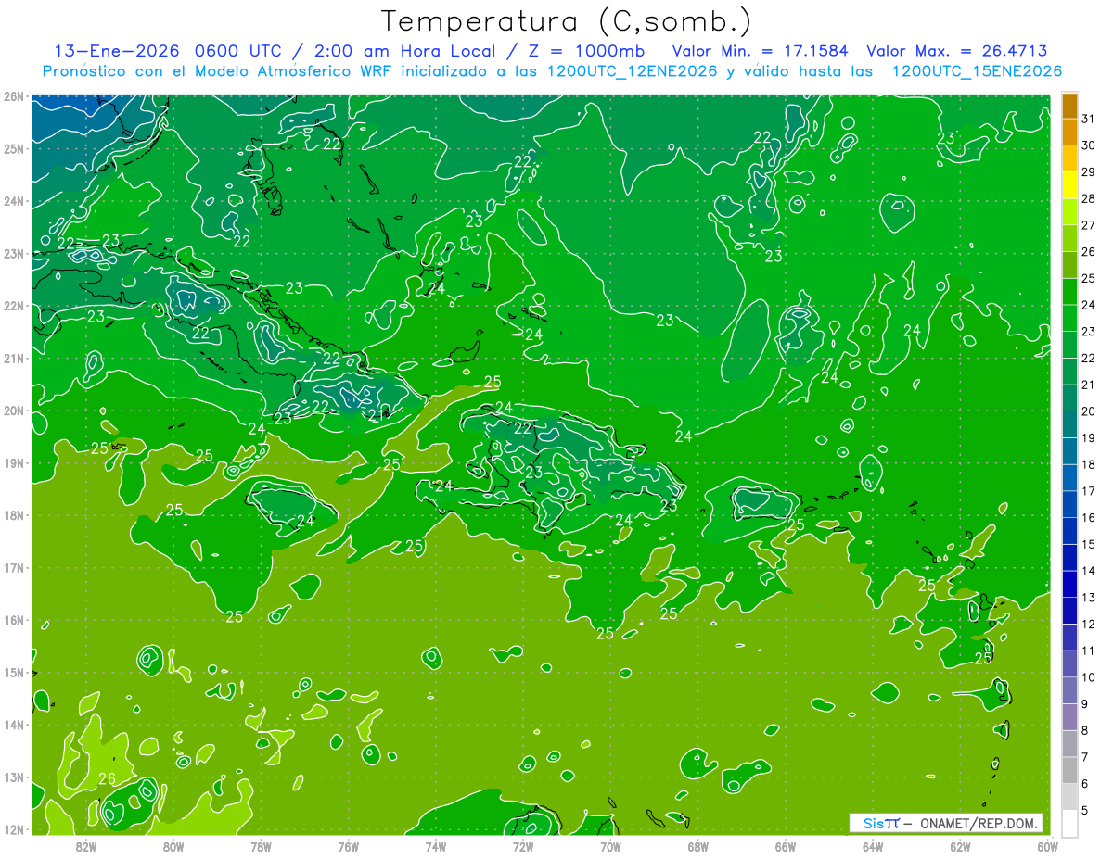The height and width of the screenshot is (859, 1113).
Task: Click the '15N' latitude axis label
Action: tap(13, 673)
